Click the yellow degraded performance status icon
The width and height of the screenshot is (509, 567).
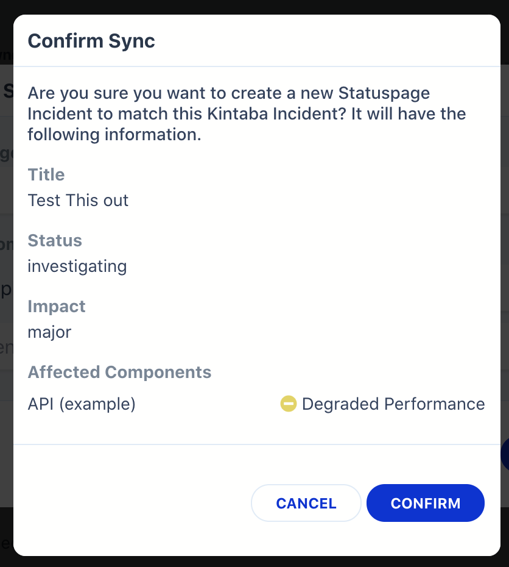click(288, 404)
